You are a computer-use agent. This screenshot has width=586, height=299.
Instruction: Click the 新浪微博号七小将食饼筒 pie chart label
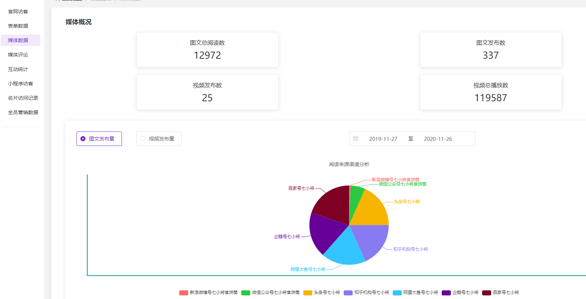pyautogui.click(x=395, y=180)
